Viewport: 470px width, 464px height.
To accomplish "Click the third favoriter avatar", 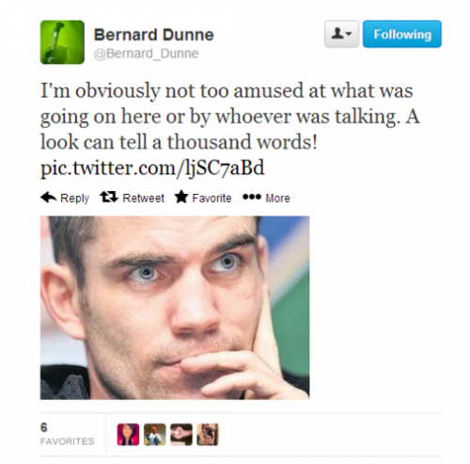I will tap(181, 435).
